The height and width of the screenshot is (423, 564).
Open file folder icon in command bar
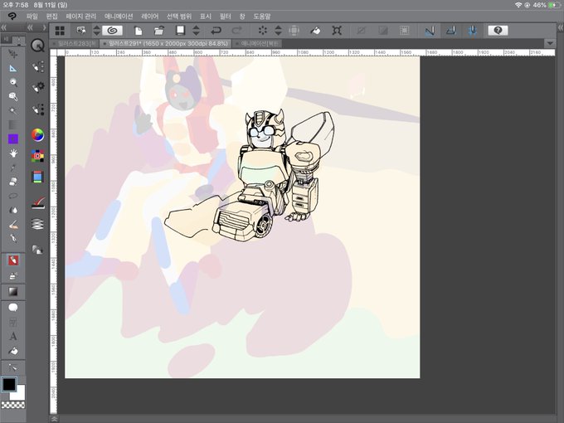159,31
